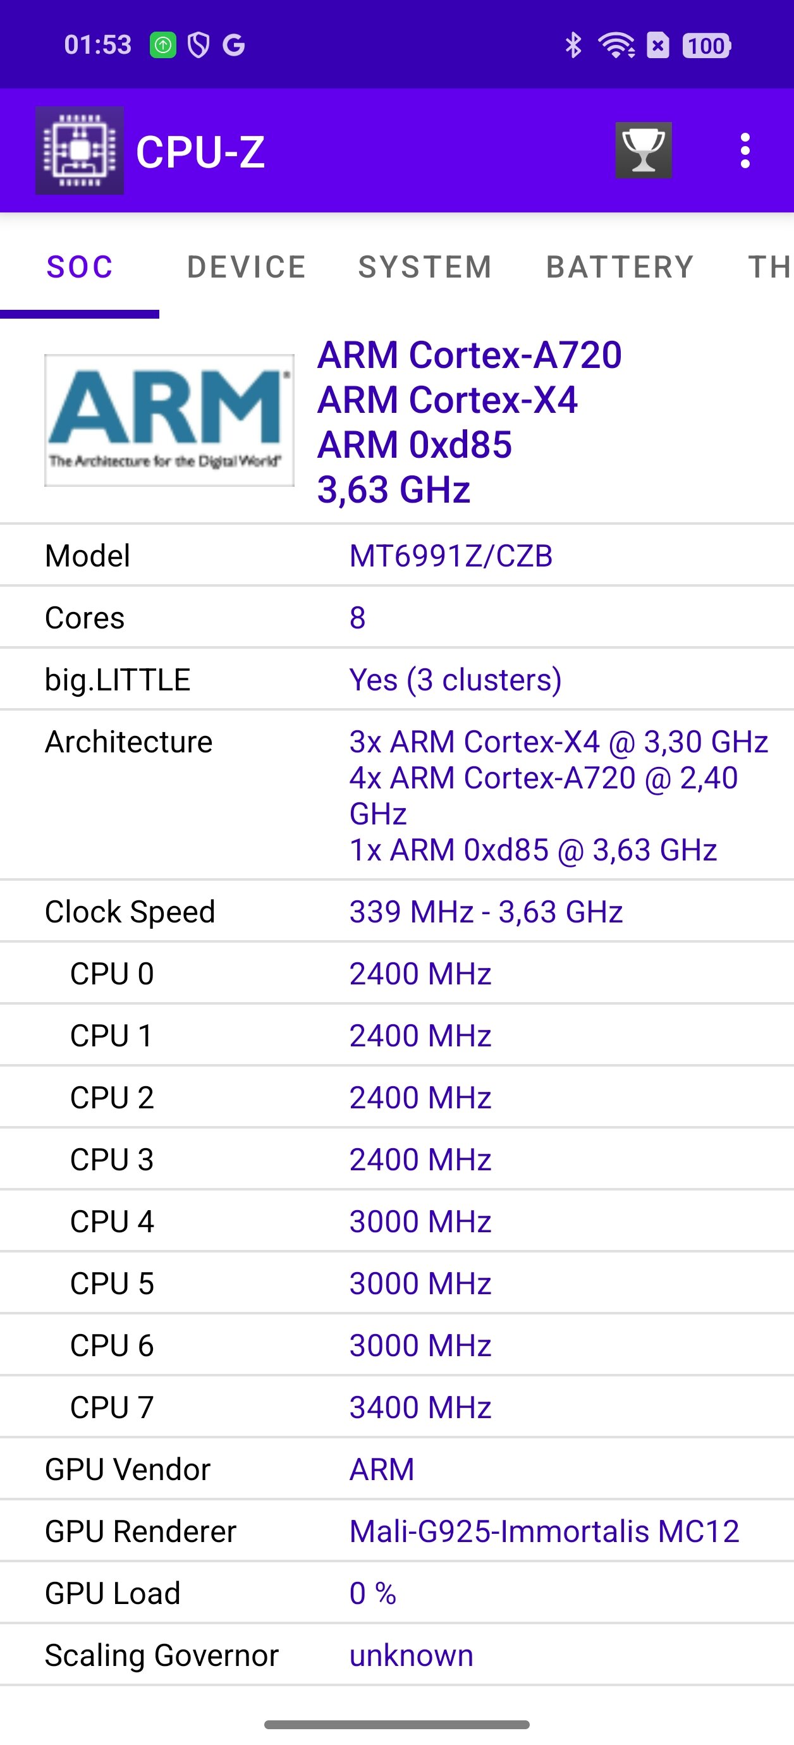The height and width of the screenshot is (1745, 794).
Task: Tap the battery 100 indicator
Action: pyautogui.click(x=707, y=46)
